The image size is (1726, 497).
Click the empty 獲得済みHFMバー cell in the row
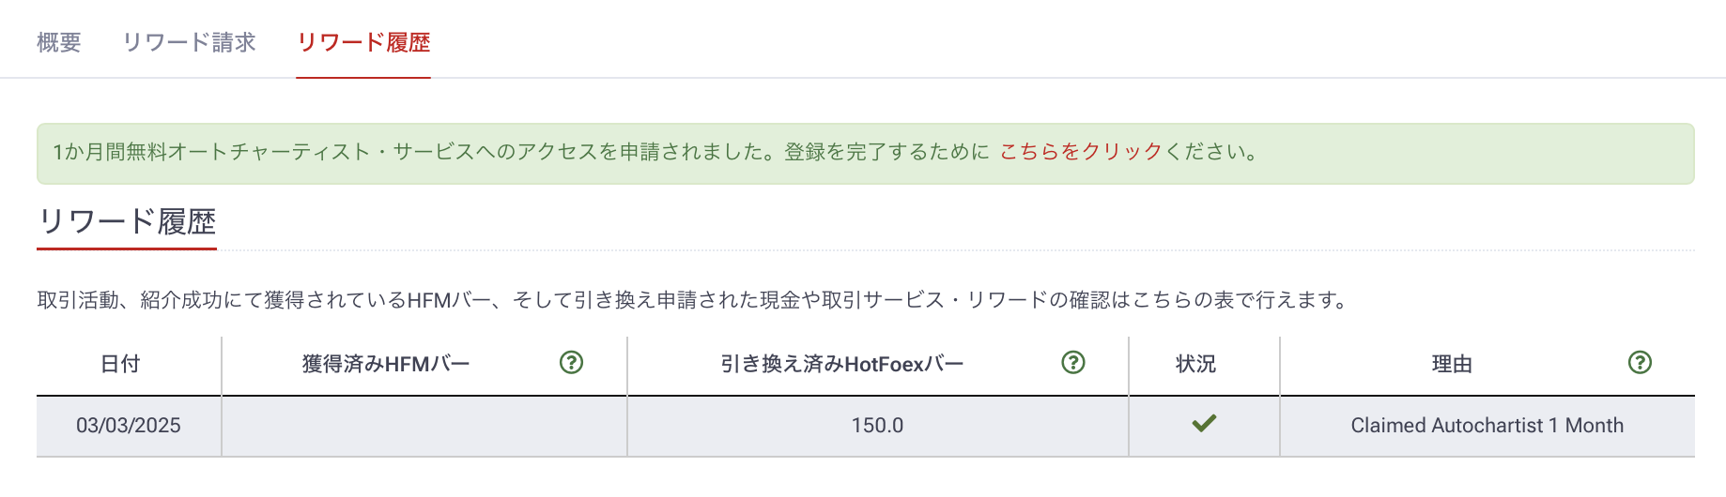click(x=424, y=426)
